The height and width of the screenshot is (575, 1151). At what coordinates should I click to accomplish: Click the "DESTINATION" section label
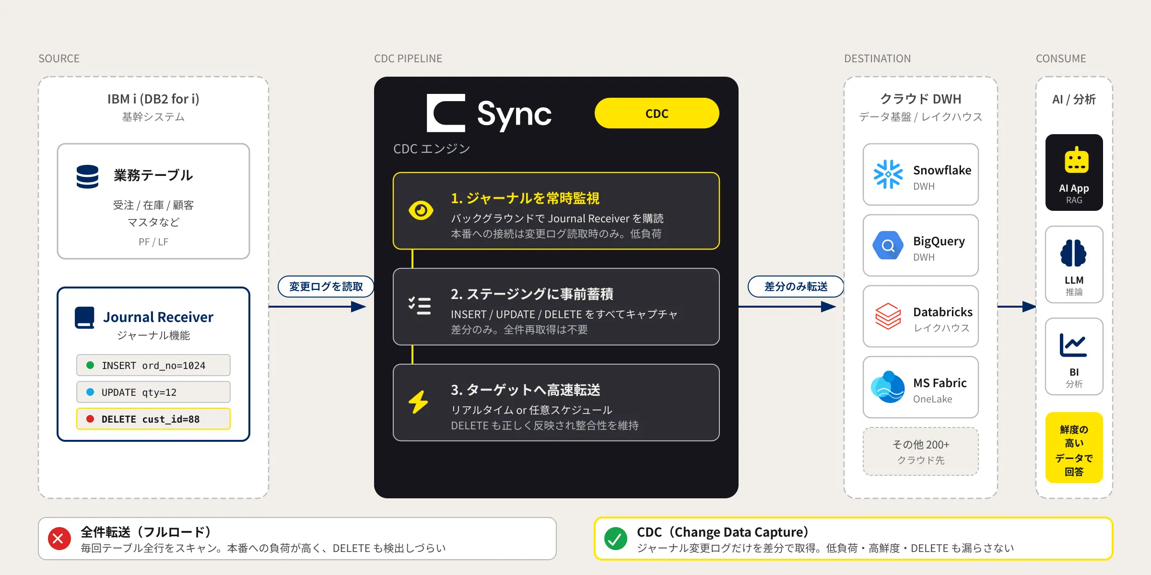[878, 58]
